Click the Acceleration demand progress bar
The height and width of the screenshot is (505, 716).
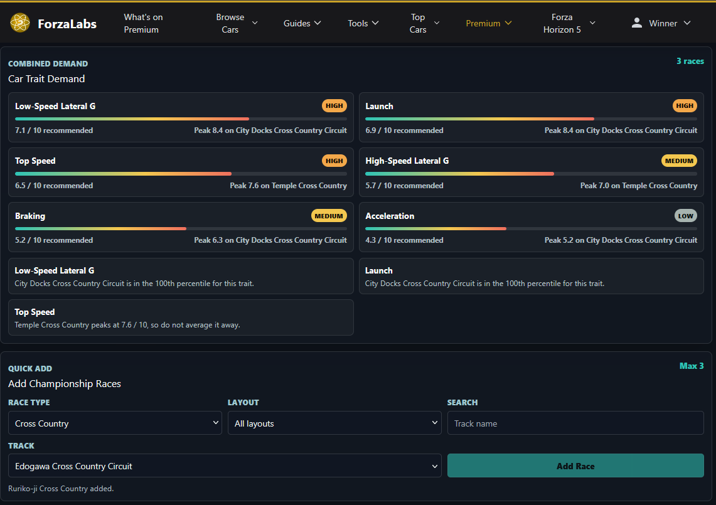(531, 228)
